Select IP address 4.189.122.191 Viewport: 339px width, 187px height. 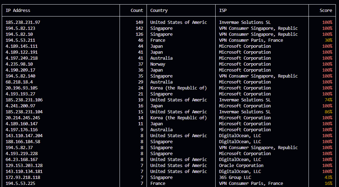[22, 52]
